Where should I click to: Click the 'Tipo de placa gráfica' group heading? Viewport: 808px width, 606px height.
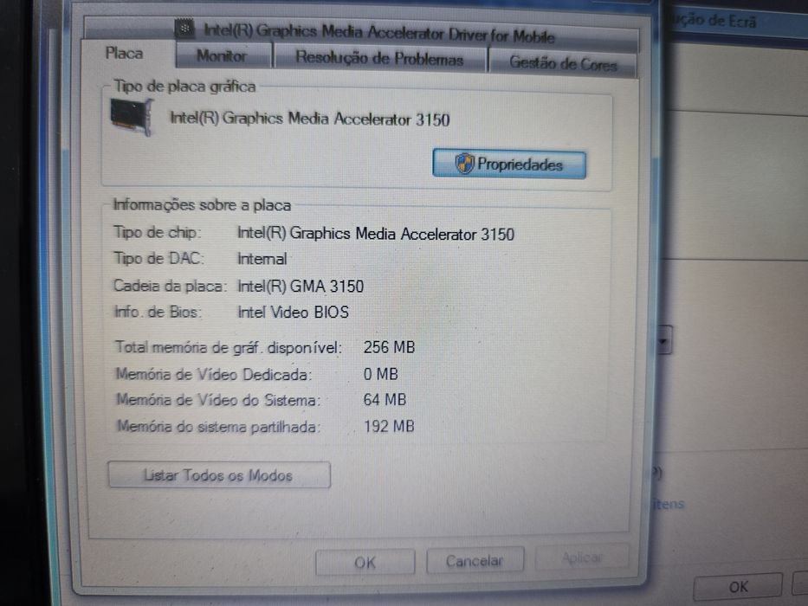(x=184, y=86)
